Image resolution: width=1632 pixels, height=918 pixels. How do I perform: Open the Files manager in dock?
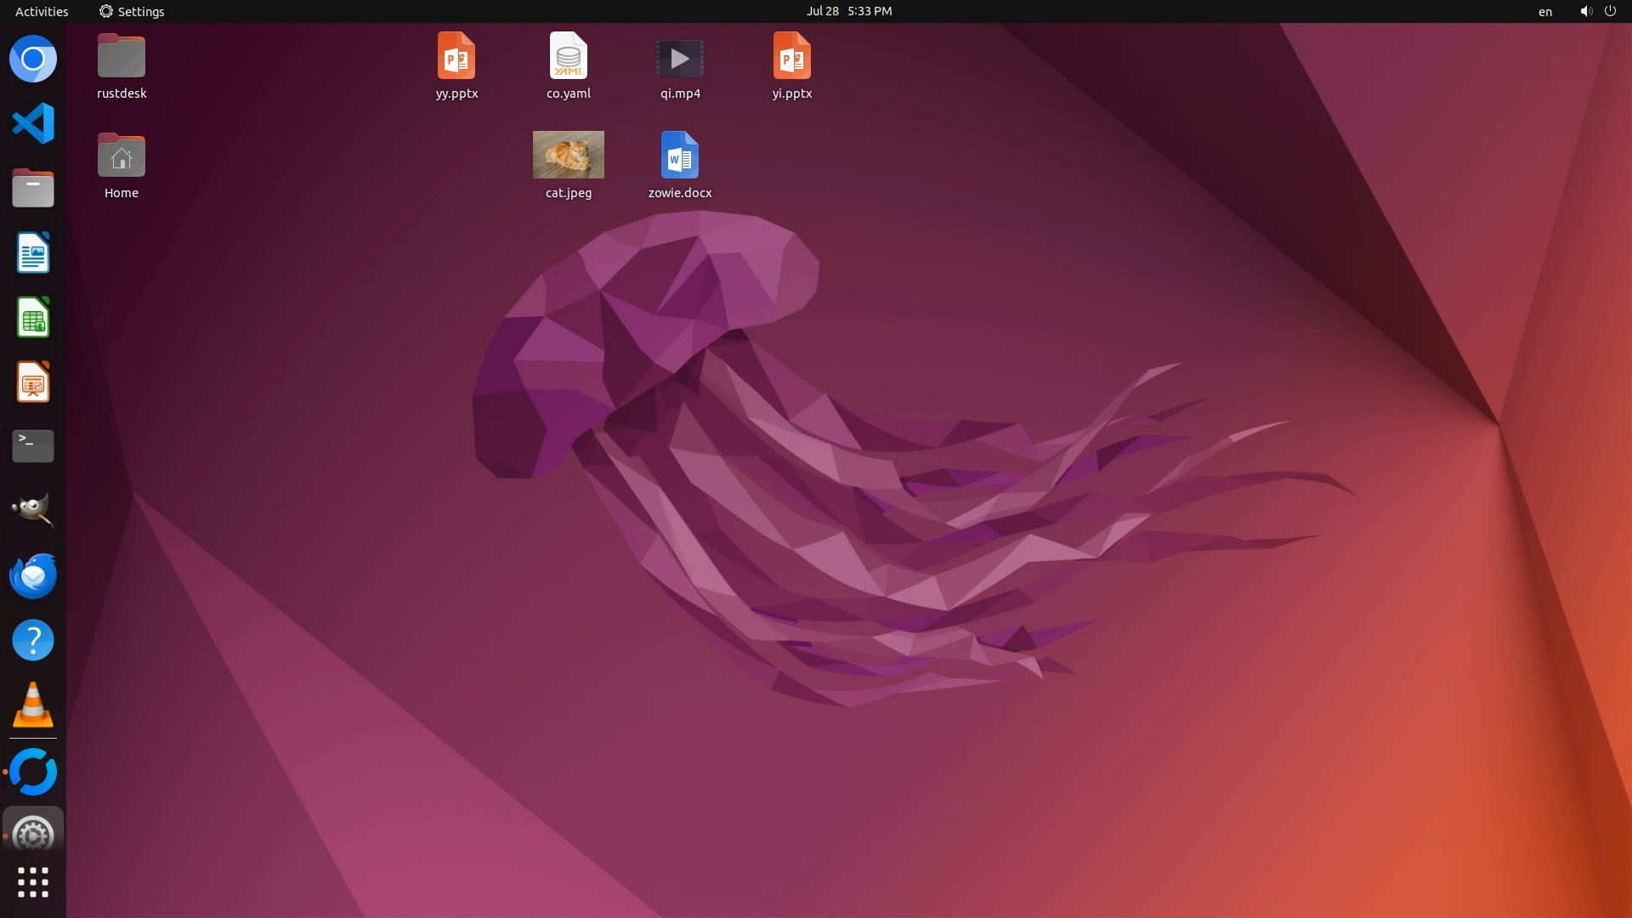click(33, 188)
